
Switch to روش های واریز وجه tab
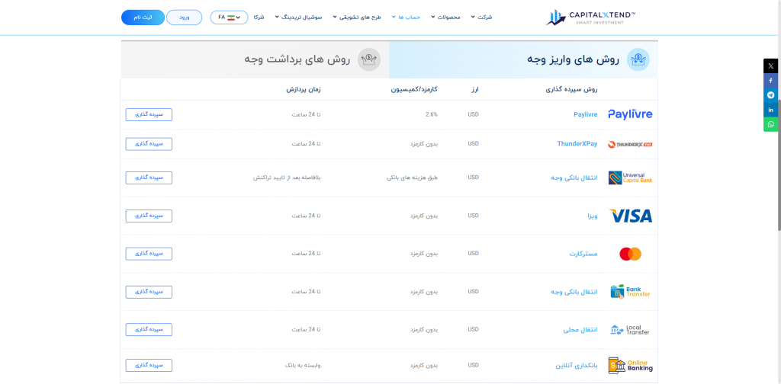point(523,59)
